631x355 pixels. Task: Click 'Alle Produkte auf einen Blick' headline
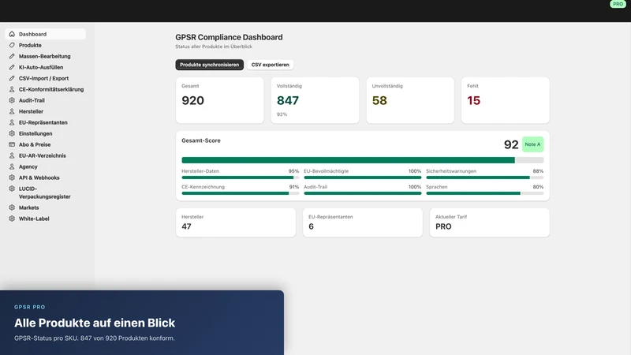point(95,323)
